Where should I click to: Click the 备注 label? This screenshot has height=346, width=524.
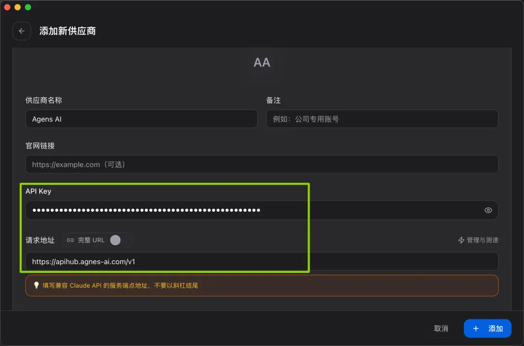[273, 100]
